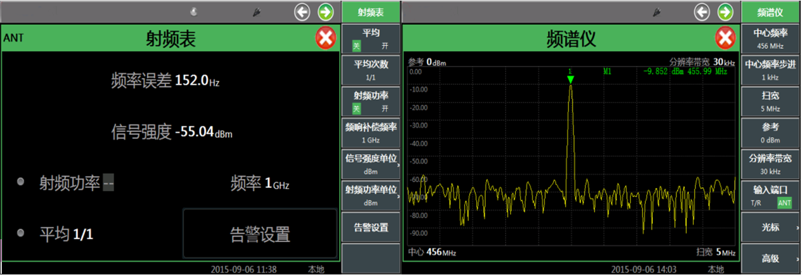Viewport: 802px width, 275px height.
Task: Expand the 高级 submenu
Action: [x=770, y=259]
